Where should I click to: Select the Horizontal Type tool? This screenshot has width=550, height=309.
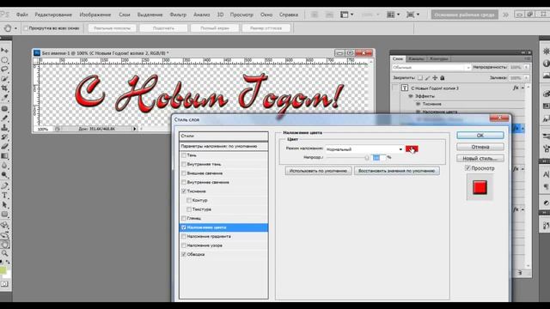(4, 196)
